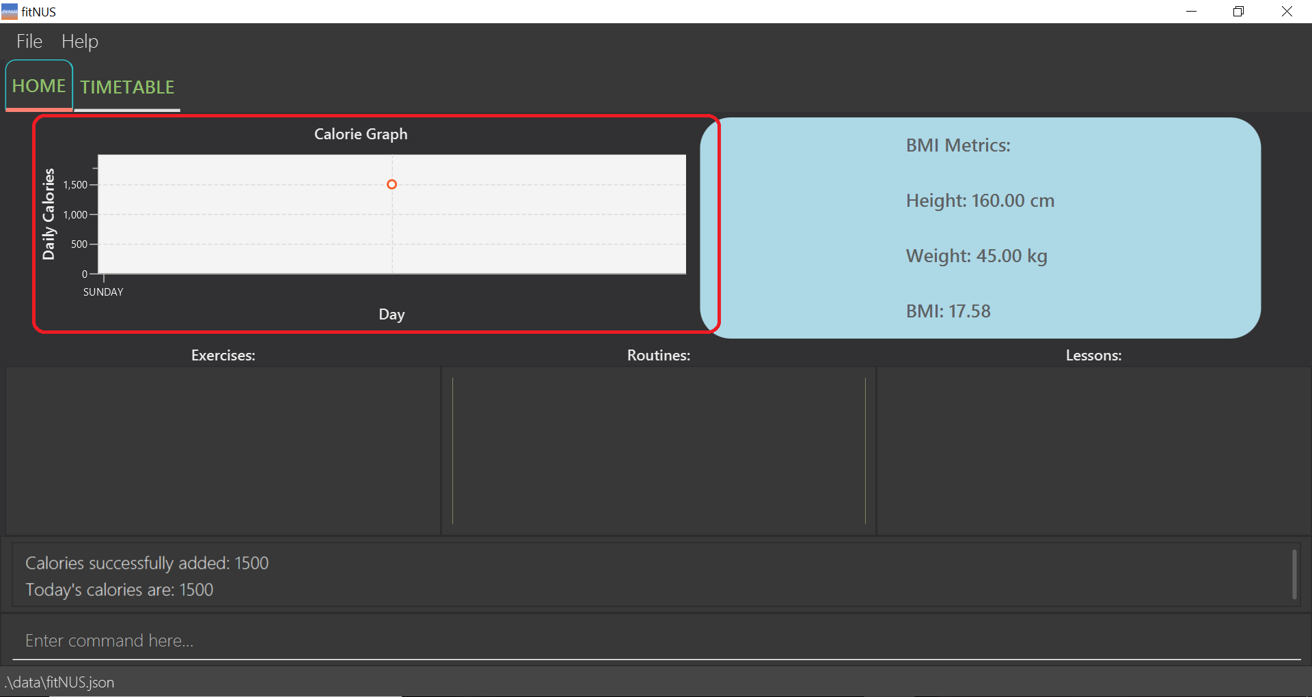Click the result display scrollbar
This screenshot has width=1312, height=697.
(1294, 574)
